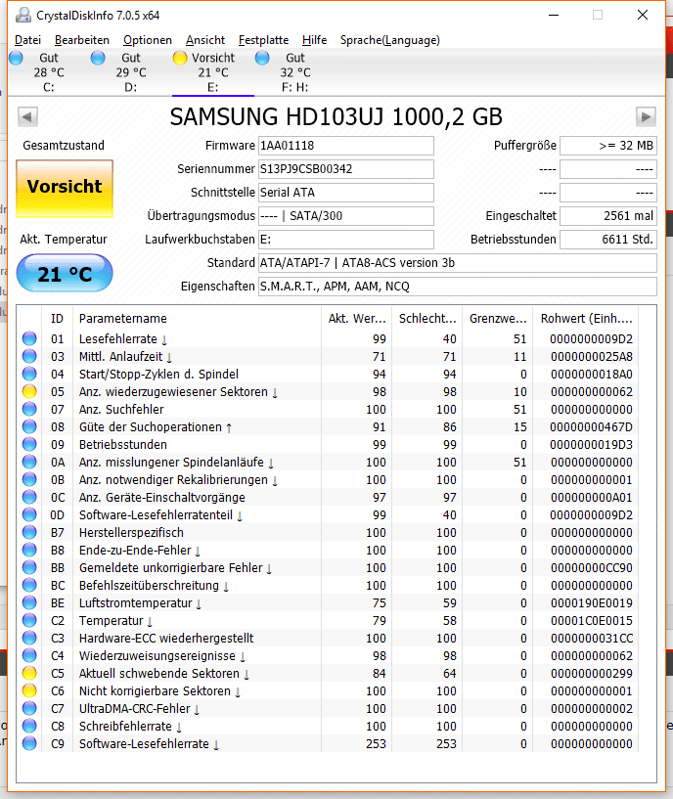The image size is (673, 799).
Task: Open the Festplatte menu
Action: pyautogui.click(x=263, y=40)
